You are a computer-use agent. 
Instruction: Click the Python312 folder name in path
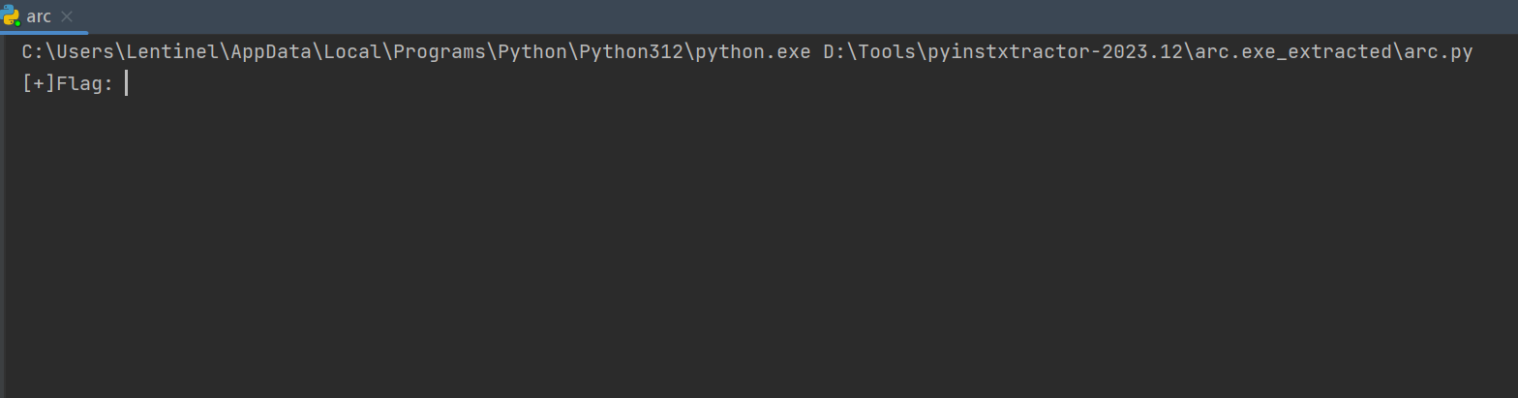click(631, 52)
